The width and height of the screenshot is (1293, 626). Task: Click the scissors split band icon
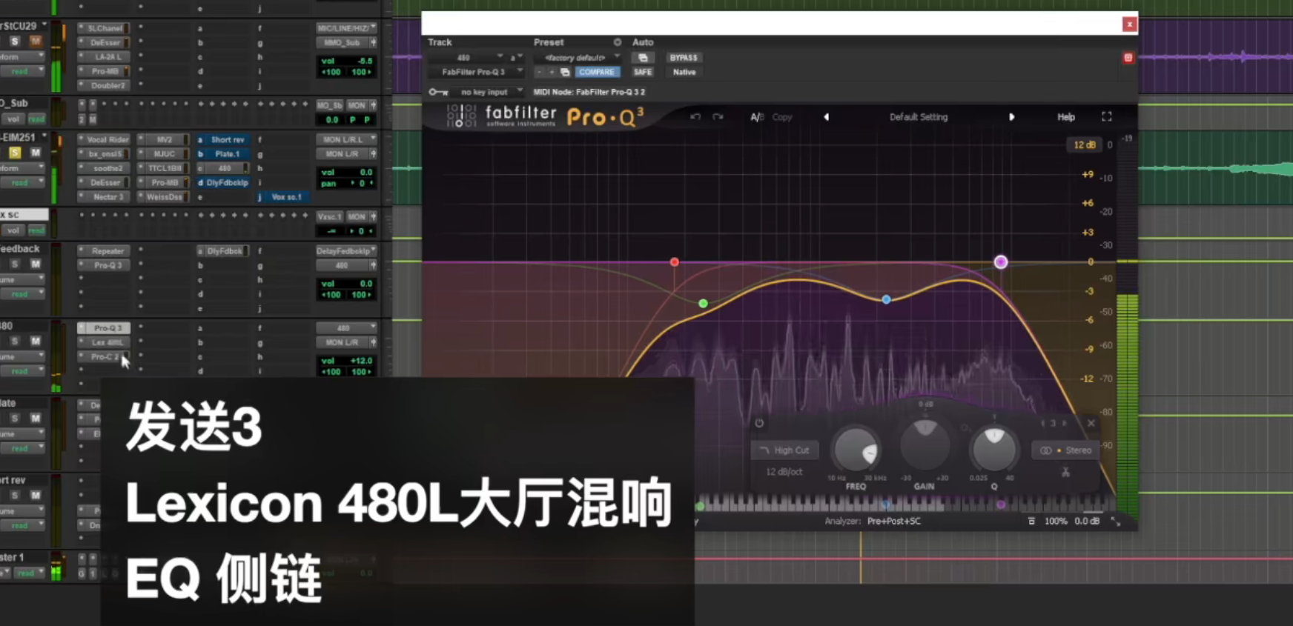1065,472
